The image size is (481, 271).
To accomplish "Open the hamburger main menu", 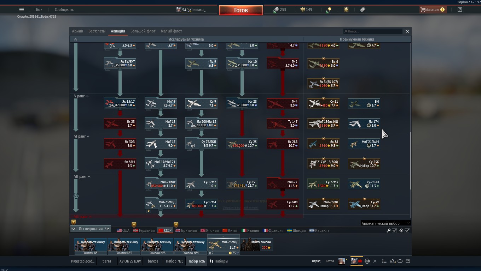I will pos(22,10).
